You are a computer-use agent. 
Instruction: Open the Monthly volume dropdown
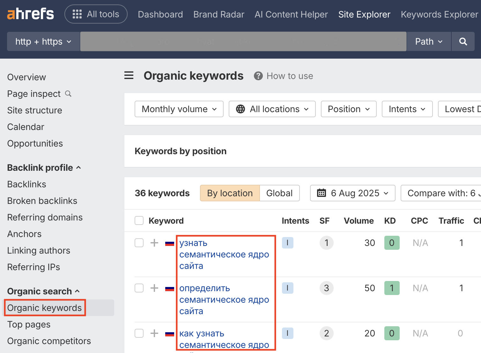[x=179, y=109]
